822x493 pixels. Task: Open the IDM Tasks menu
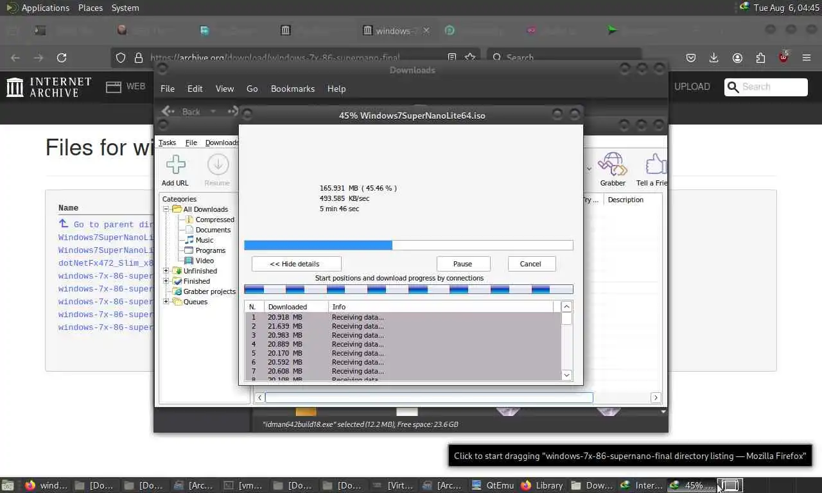167,143
